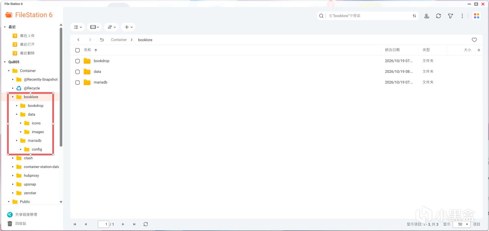Viewport: 489px width, 231px height.
Task: Open the 回收站 recycle bin
Action: click(x=21, y=223)
